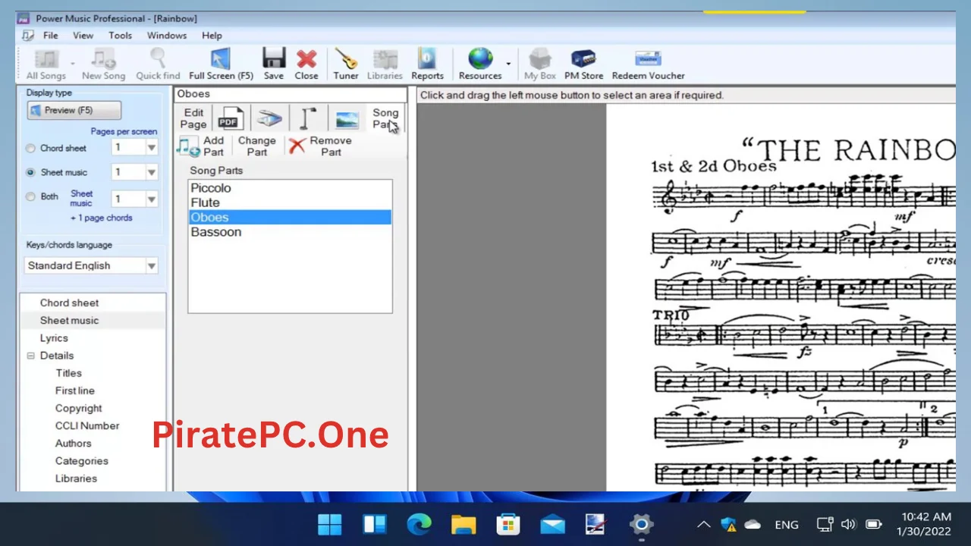The width and height of the screenshot is (971, 546).
Task: Select Copyright under Details
Action: 78,408
